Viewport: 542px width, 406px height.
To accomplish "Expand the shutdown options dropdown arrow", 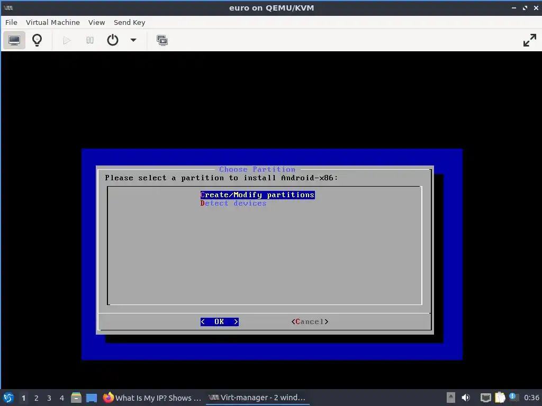I will pos(133,40).
